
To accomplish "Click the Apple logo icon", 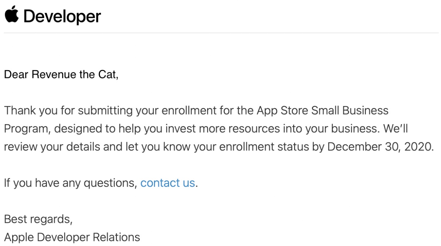I will 12,14.
